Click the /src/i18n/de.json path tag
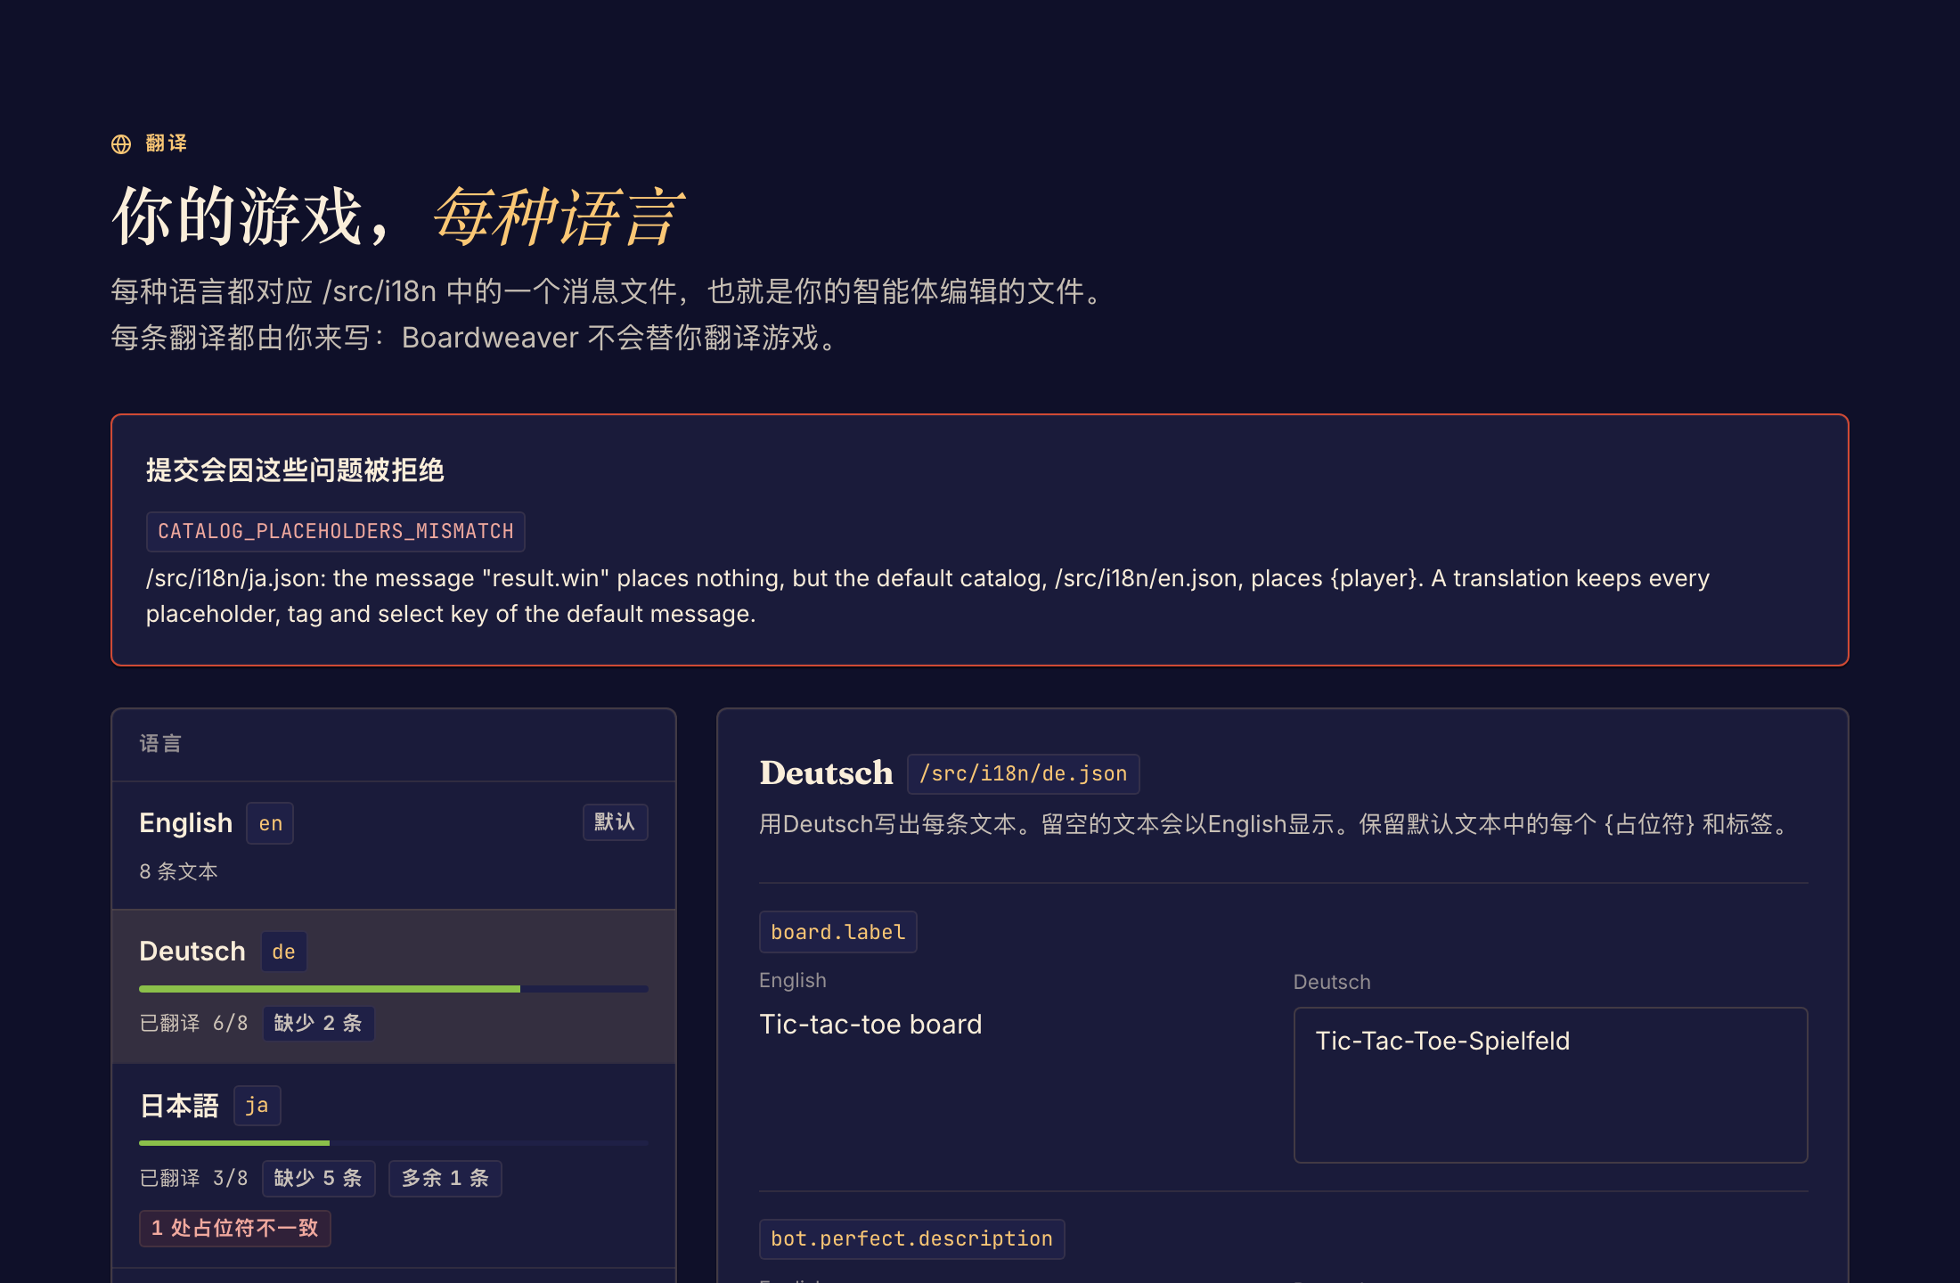This screenshot has height=1283, width=1960. (x=1024, y=773)
